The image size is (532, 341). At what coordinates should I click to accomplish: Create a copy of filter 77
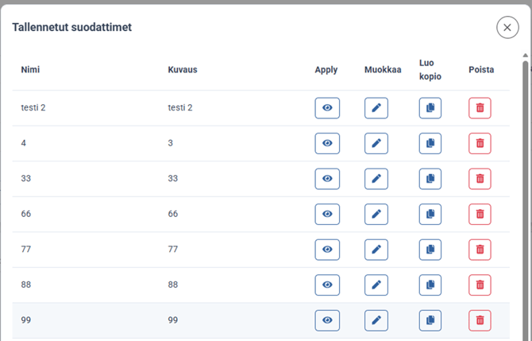click(430, 250)
